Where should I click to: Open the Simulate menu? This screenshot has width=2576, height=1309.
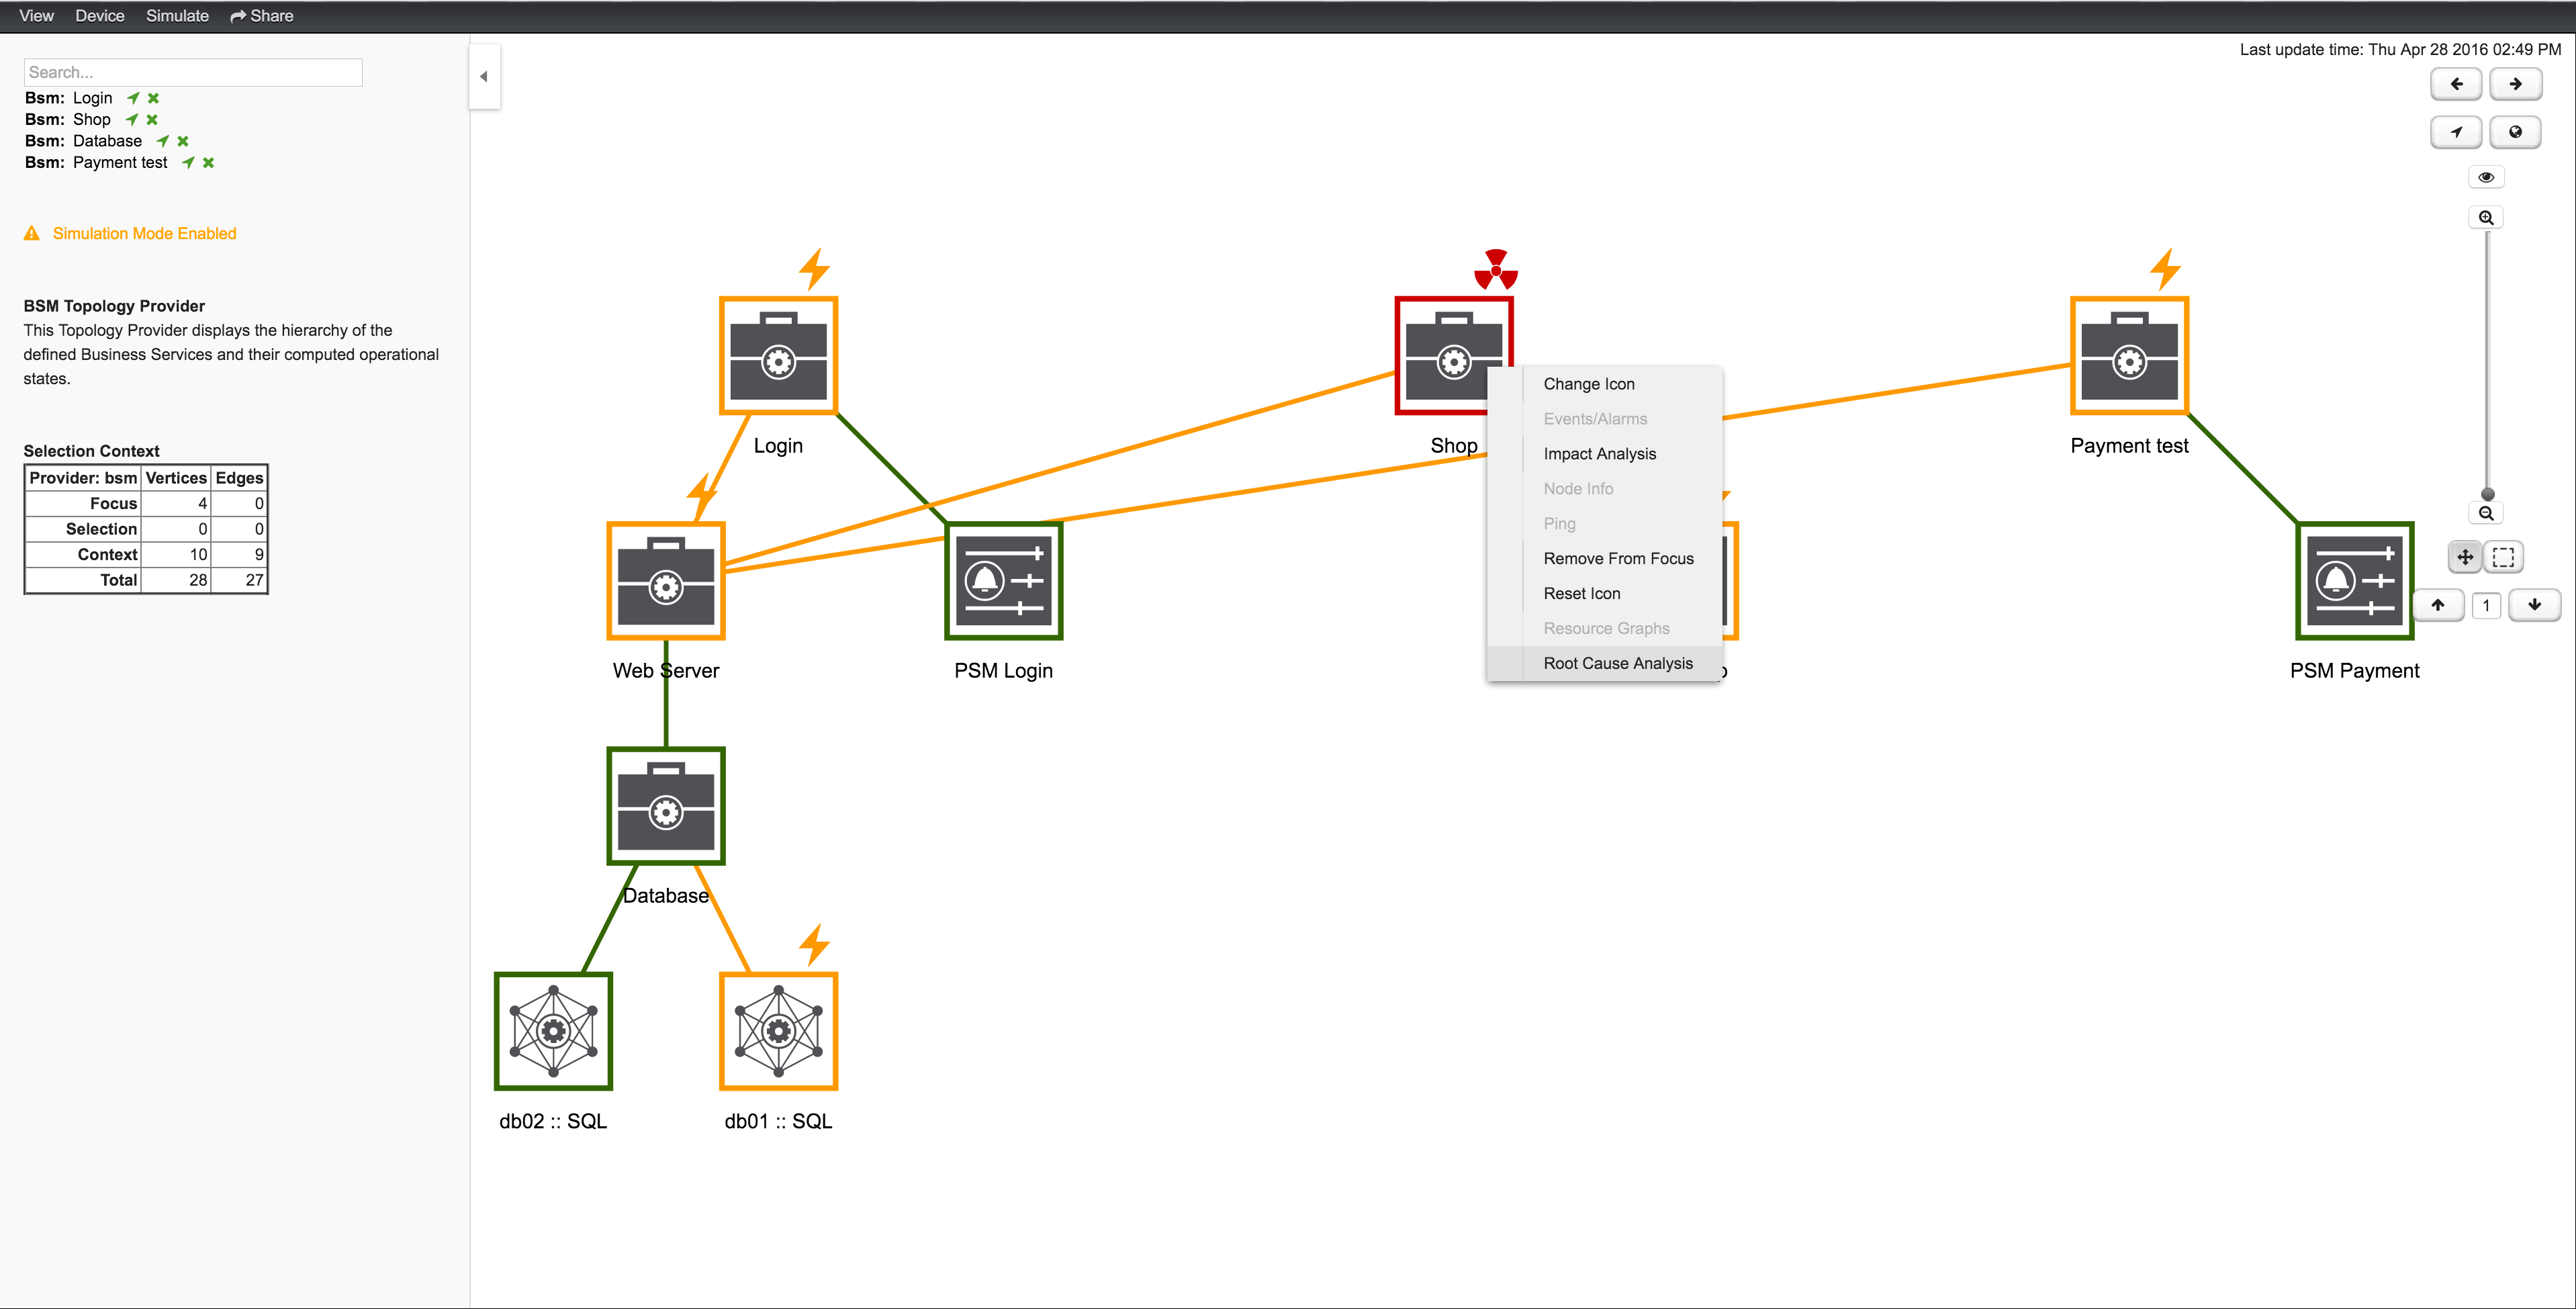click(177, 15)
